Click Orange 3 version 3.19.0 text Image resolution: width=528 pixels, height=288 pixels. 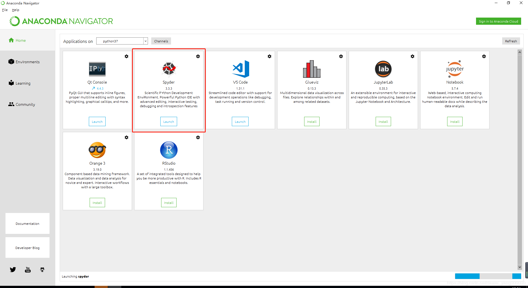(x=97, y=170)
